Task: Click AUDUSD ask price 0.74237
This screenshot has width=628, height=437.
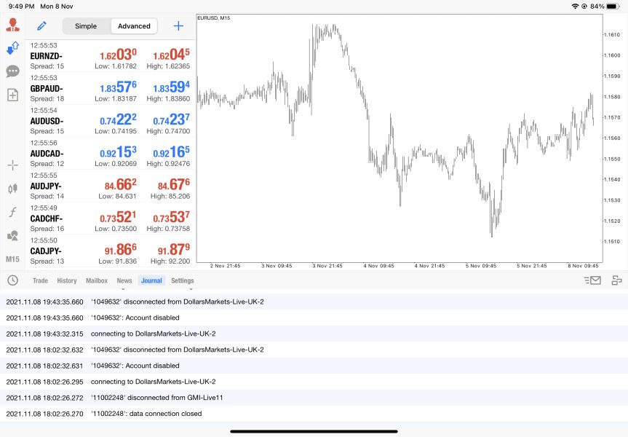Action: [171, 119]
